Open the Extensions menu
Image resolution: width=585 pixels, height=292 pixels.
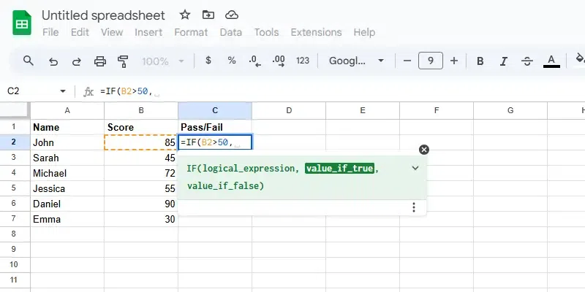(x=316, y=32)
